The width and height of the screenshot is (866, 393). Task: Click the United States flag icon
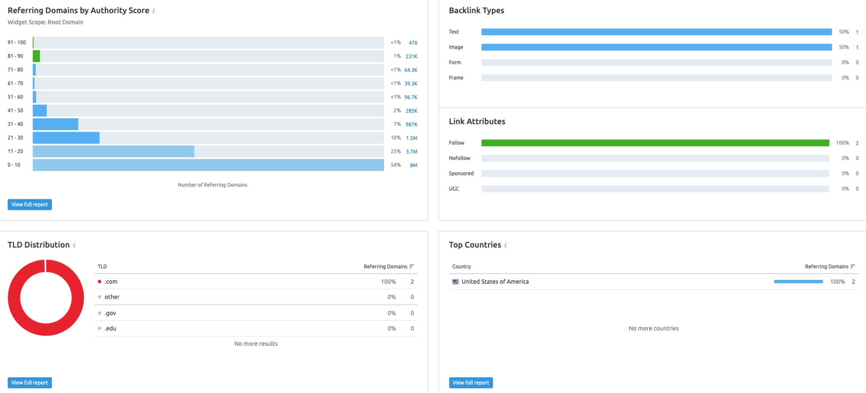pyautogui.click(x=455, y=282)
